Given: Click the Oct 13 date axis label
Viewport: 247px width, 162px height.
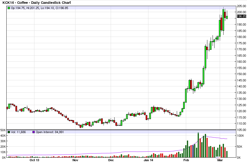Looking at the screenshot, I should click(34, 160).
